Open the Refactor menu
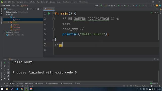 click(x=32, y=2)
